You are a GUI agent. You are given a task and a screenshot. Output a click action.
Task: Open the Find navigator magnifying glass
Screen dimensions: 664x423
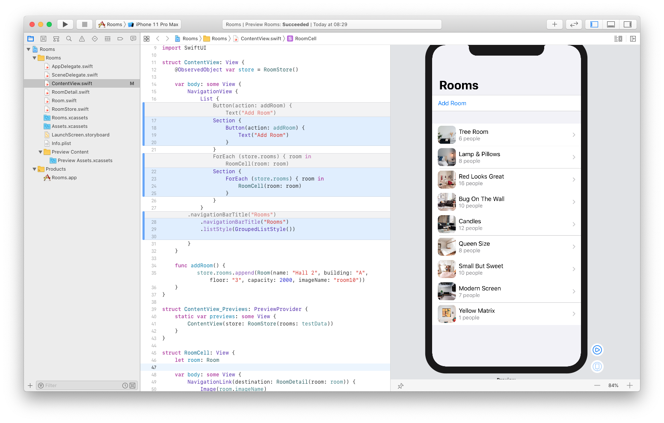point(69,38)
